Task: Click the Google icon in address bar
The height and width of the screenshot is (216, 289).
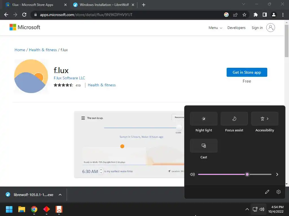Action: coord(226,15)
